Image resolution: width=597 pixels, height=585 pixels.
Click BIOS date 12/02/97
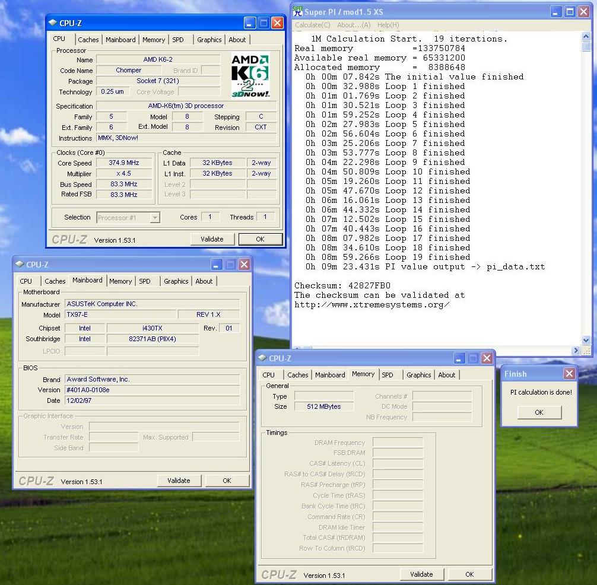point(153,400)
